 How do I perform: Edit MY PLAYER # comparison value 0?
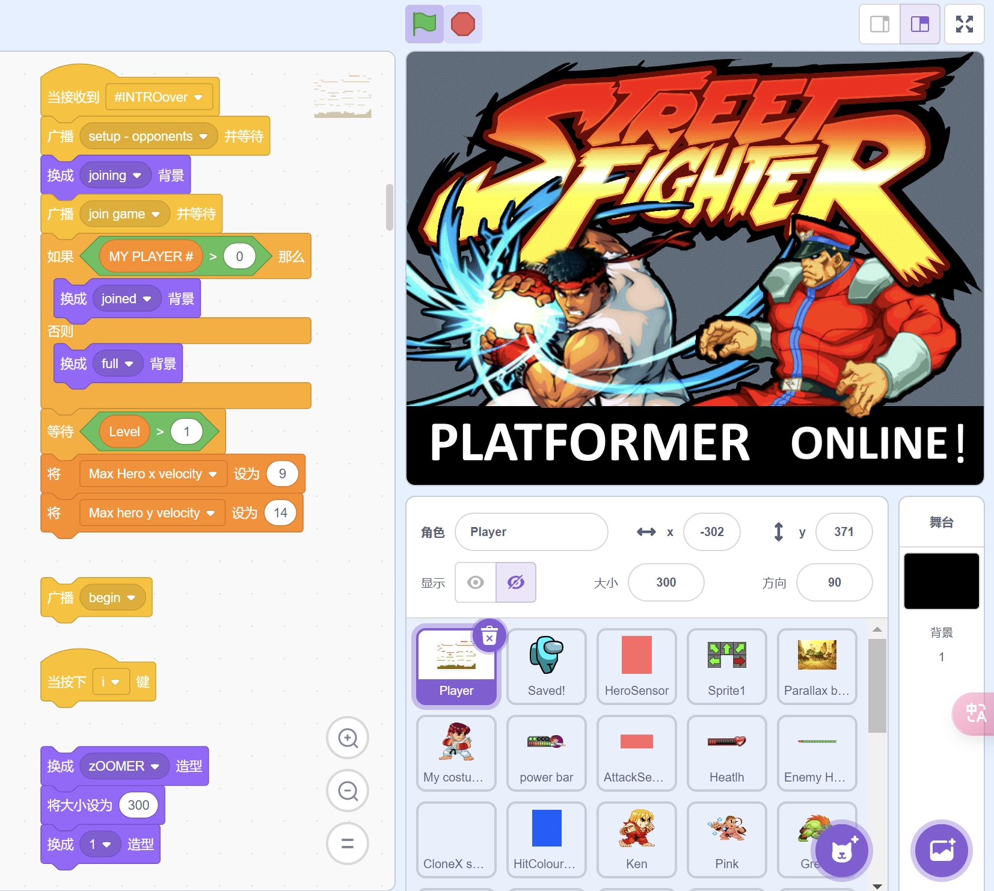point(239,257)
